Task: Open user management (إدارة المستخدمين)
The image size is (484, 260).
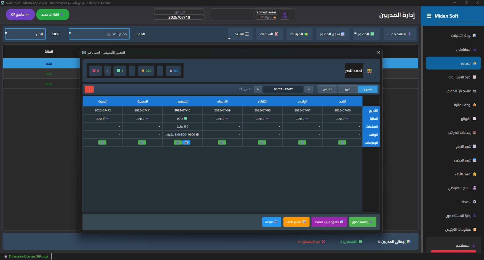Action: (460, 216)
